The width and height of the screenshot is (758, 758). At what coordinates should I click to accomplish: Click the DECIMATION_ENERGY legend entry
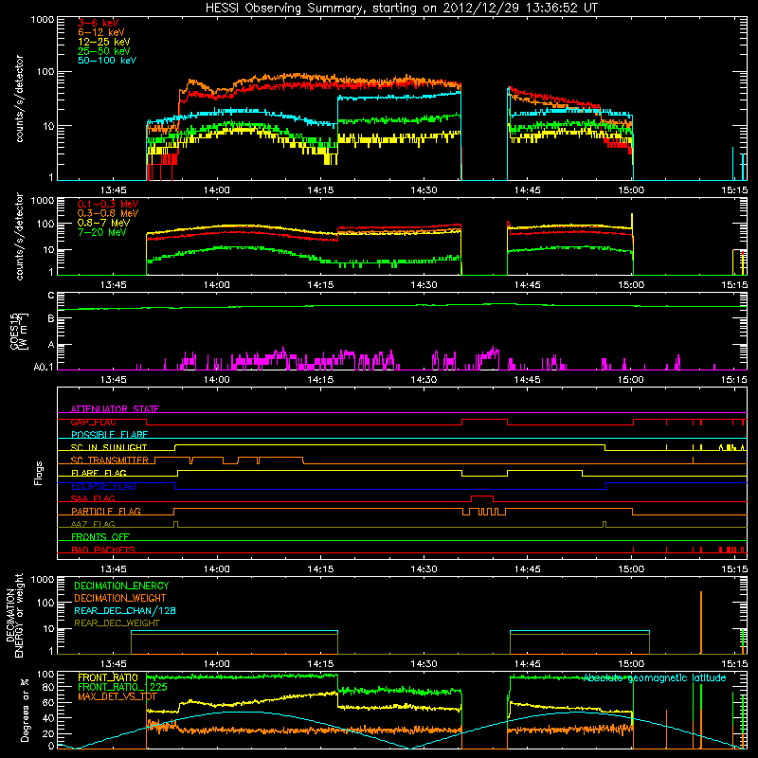pos(121,586)
